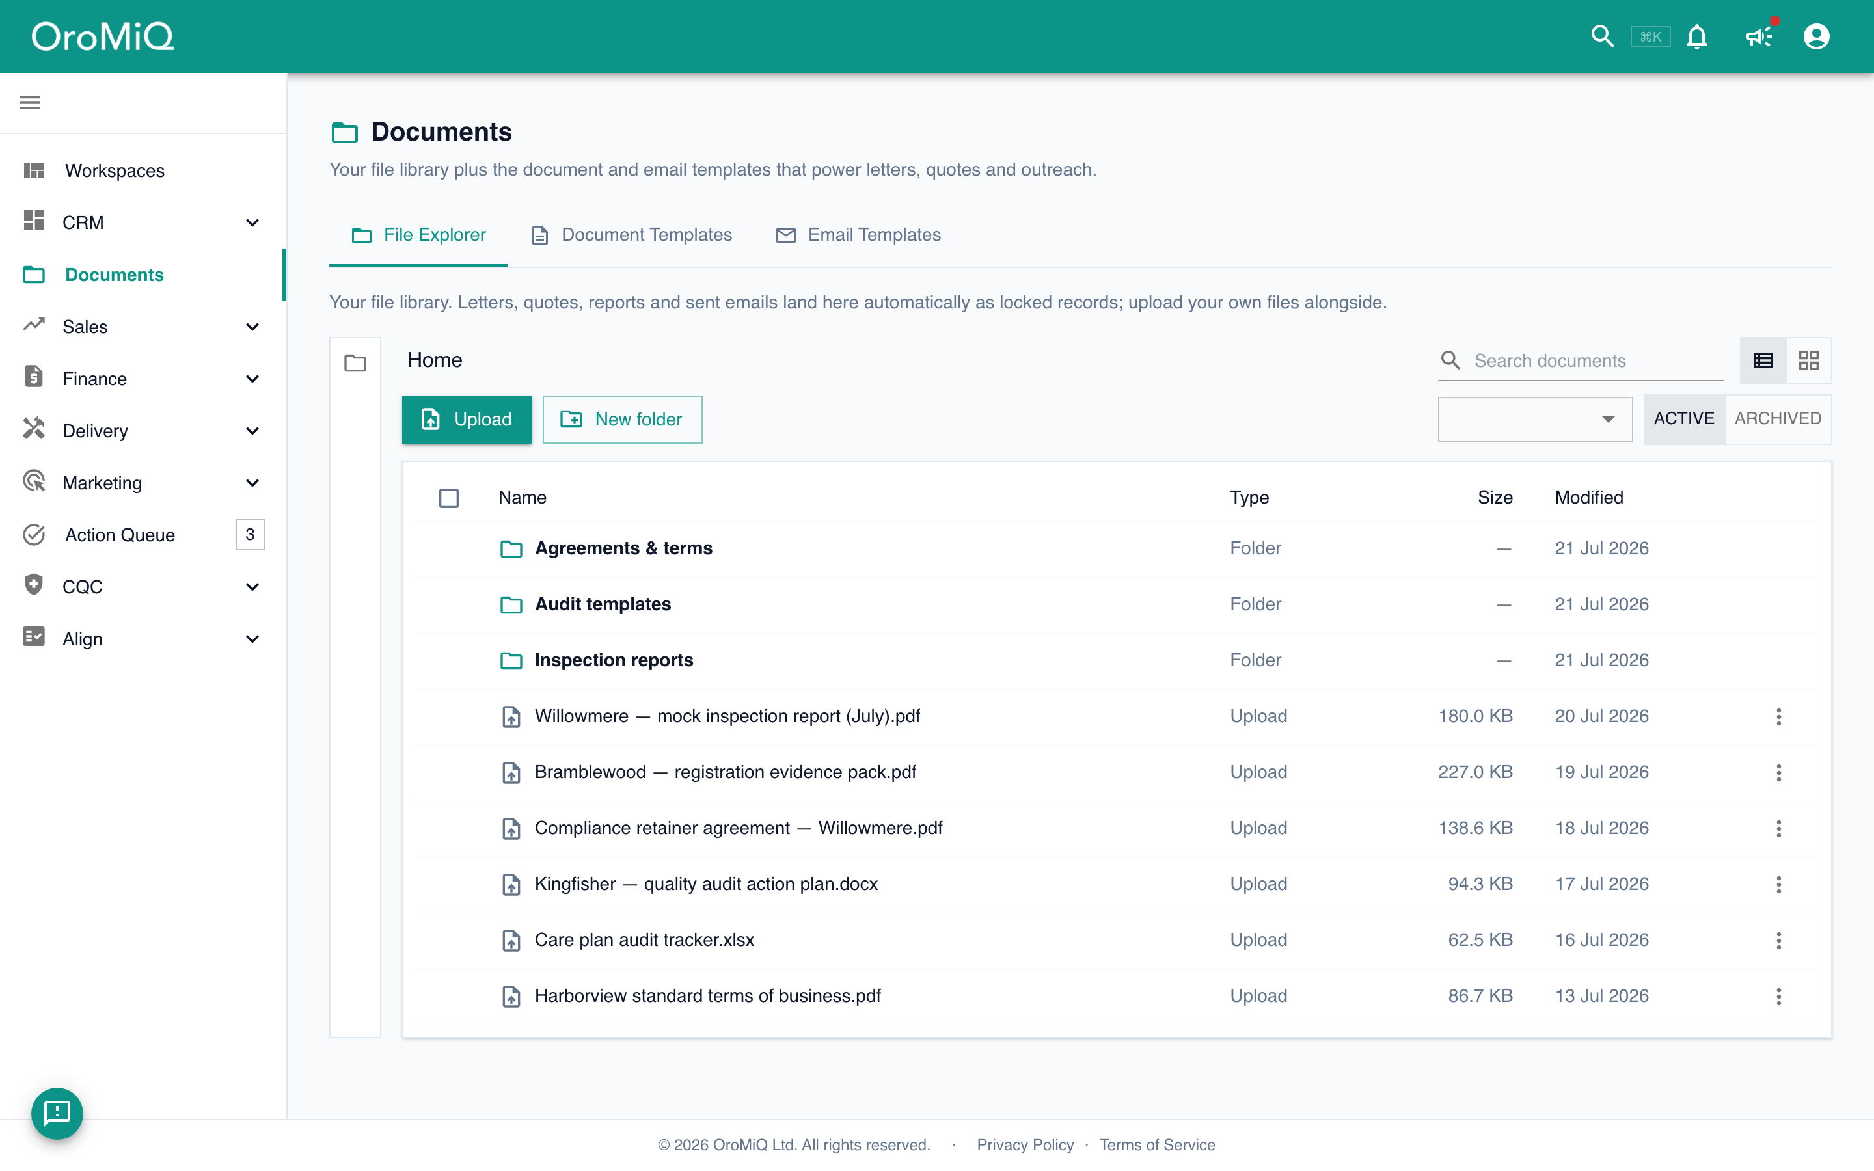Open the Inspection reports folder
This screenshot has width=1874, height=1171.
(x=614, y=660)
